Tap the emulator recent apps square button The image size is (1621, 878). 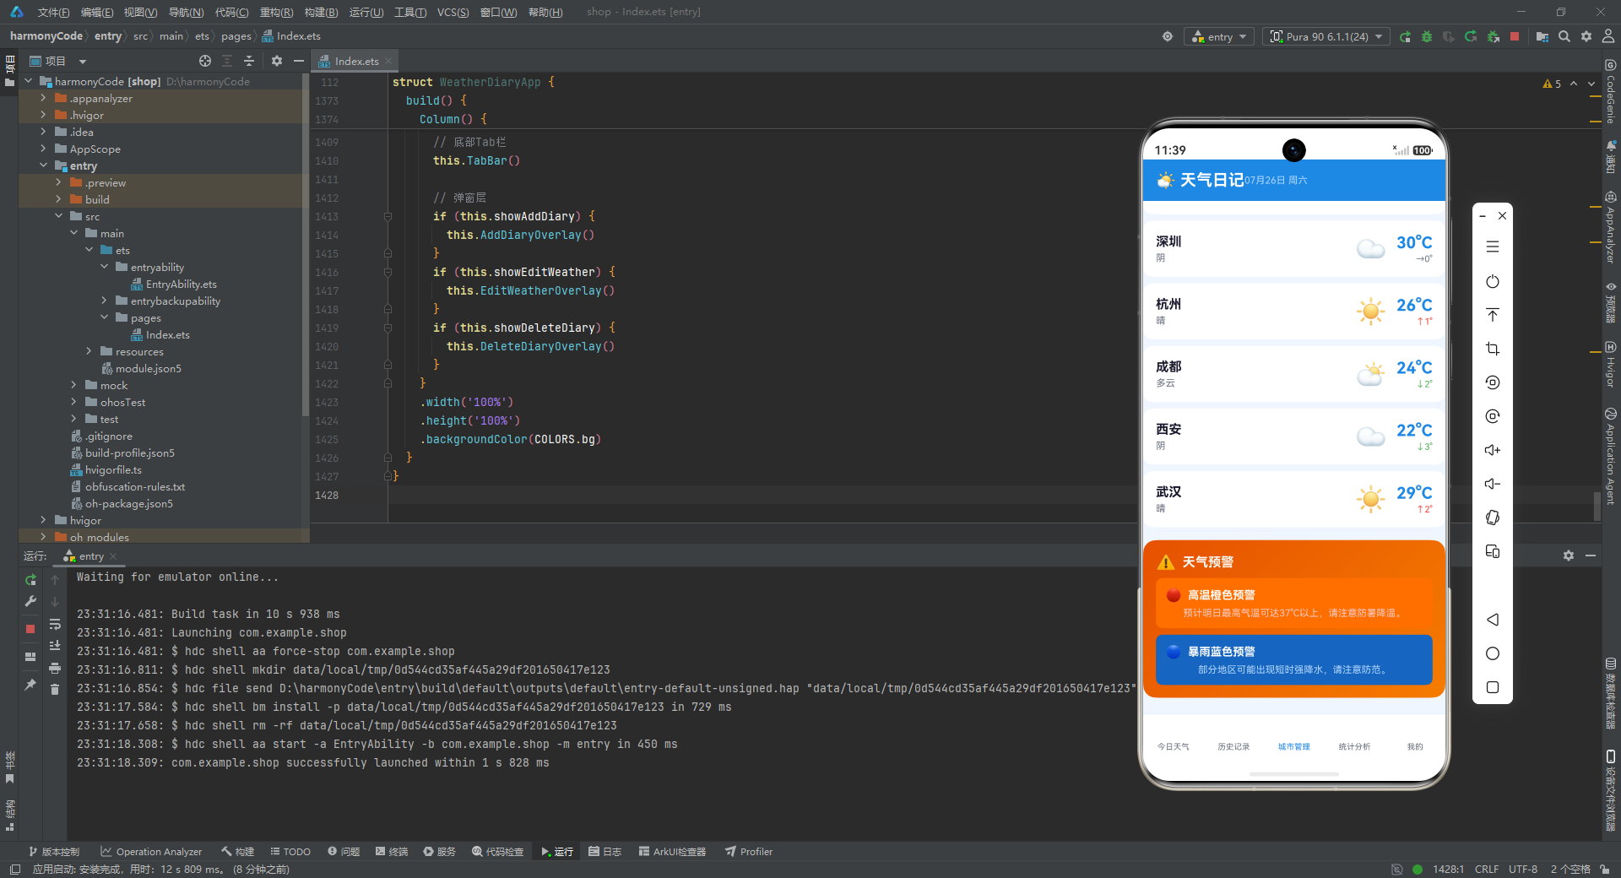pyautogui.click(x=1493, y=687)
